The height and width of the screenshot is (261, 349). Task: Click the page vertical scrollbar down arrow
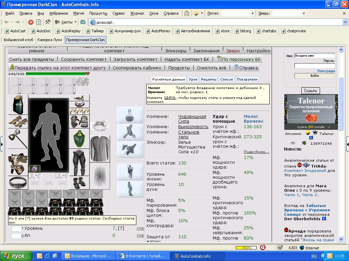341,239
